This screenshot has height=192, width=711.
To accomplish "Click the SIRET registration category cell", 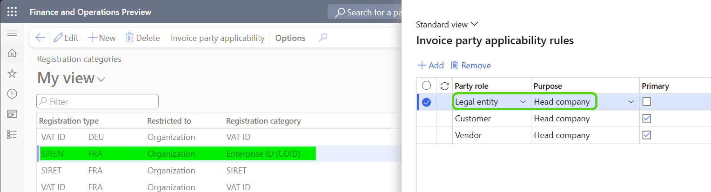I will coord(236,171).
